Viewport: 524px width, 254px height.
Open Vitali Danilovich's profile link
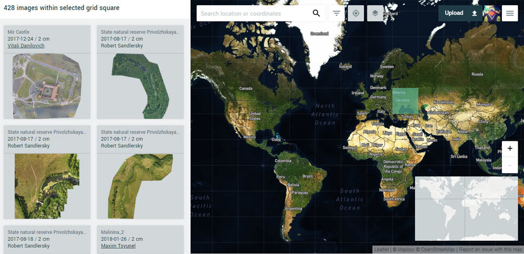[26, 46]
